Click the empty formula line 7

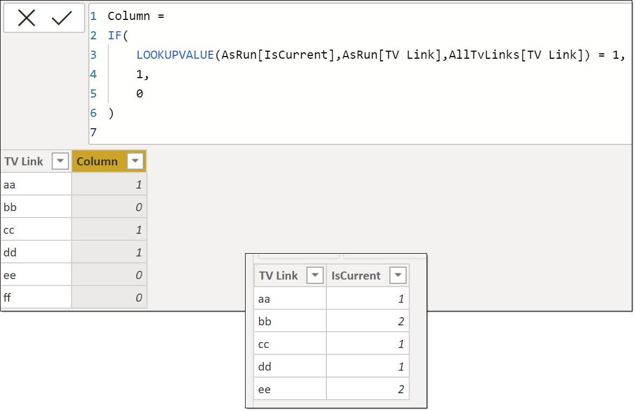360,133
